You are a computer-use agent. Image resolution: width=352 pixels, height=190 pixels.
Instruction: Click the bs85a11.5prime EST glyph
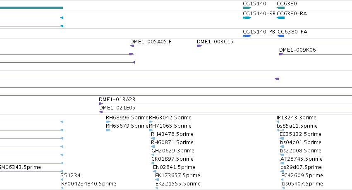(x=280, y=130)
